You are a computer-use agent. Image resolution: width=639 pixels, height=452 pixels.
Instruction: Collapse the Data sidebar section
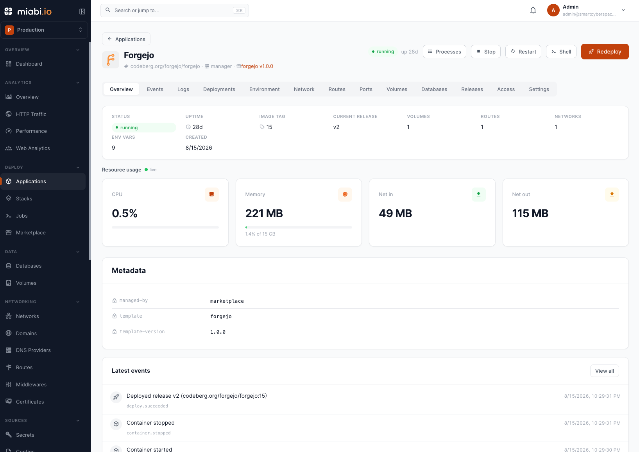[78, 252]
